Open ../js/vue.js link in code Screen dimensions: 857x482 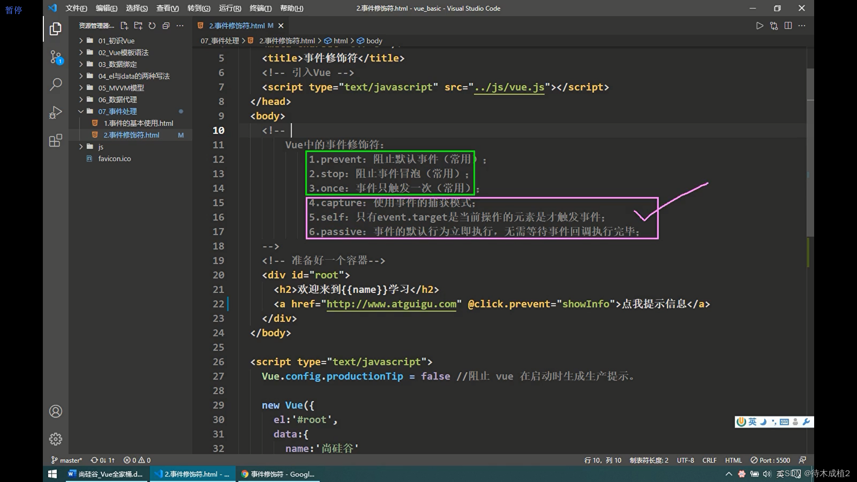click(x=509, y=87)
